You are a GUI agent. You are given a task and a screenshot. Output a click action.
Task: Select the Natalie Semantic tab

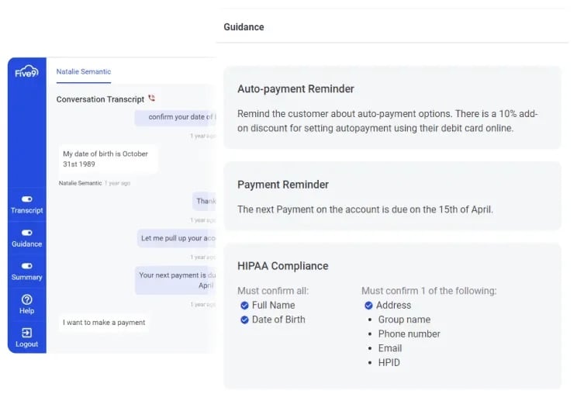(84, 71)
